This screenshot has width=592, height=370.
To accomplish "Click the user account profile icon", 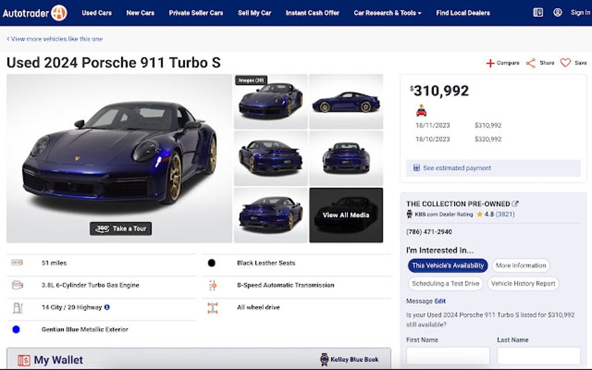I will click(558, 12).
